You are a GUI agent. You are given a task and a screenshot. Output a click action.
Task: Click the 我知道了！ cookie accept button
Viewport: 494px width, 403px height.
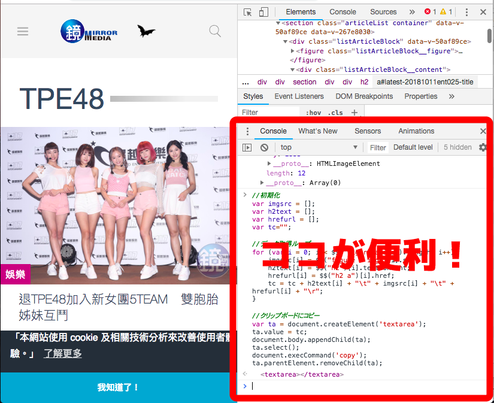coord(118,387)
